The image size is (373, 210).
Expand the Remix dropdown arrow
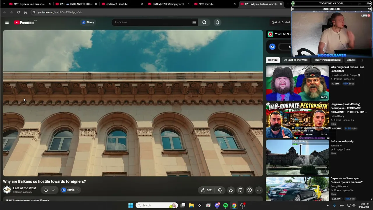click(x=78, y=190)
